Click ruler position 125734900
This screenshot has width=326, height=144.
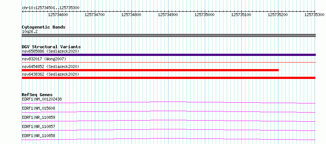click(168, 15)
